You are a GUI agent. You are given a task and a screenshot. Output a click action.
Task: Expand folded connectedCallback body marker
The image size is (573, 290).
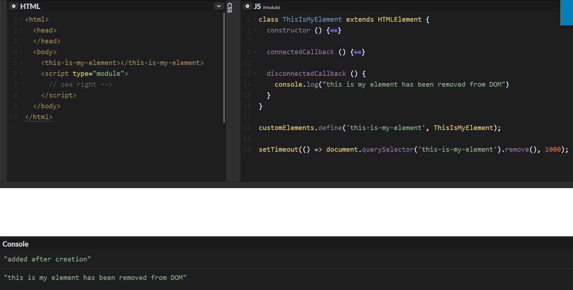coord(357,52)
